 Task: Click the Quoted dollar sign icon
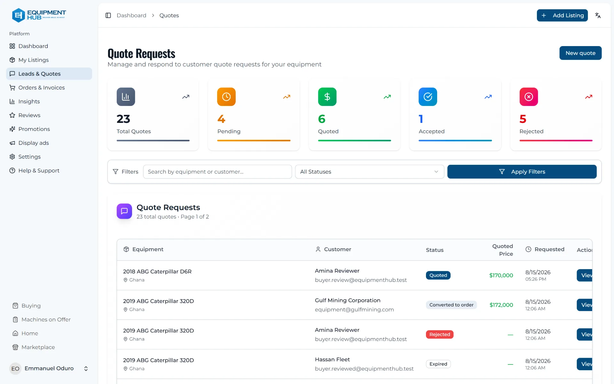(327, 97)
